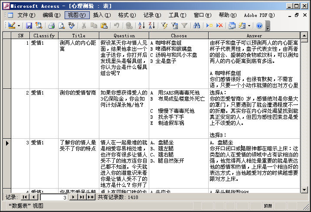Select record 2 using its row selector
The image size is (311, 212).
pyautogui.click(x=7, y=114)
